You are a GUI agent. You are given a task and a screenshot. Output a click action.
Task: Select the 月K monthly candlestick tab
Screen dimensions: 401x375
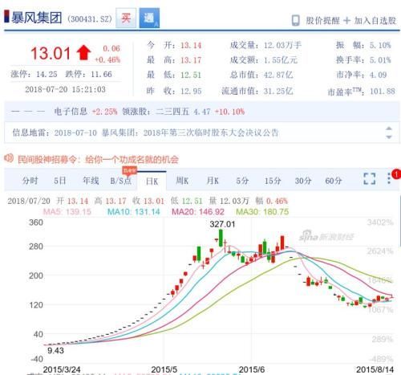tap(213, 181)
